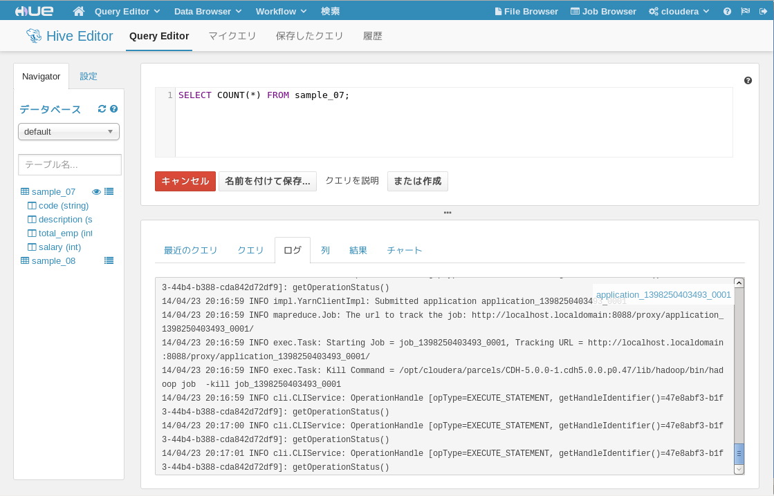This screenshot has width=774, height=496.
Task: Cancel the running query with キャンセル
Action: [x=185, y=181]
